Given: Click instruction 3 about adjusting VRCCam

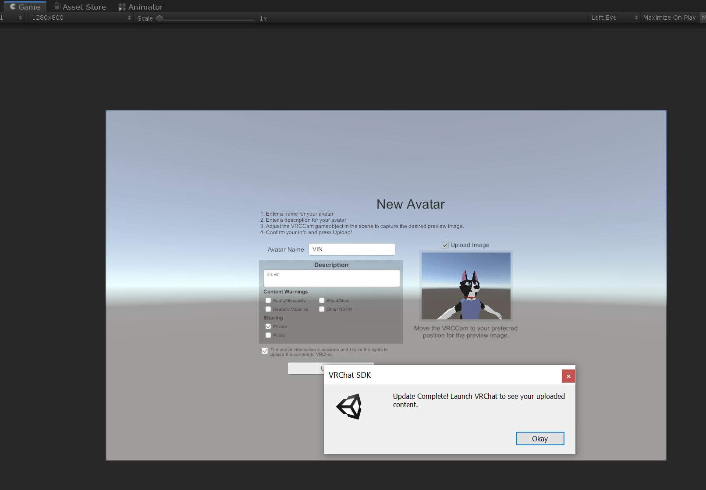Looking at the screenshot, I should 362,226.
